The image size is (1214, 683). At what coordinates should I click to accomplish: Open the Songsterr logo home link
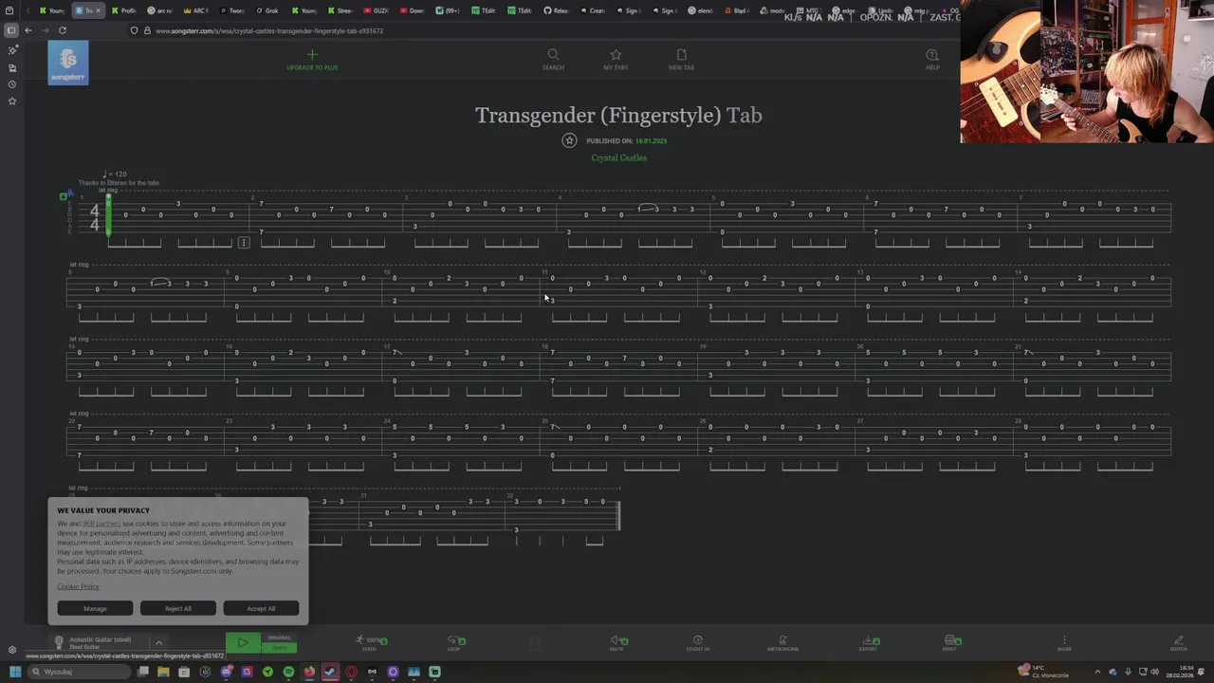coord(68,63)
